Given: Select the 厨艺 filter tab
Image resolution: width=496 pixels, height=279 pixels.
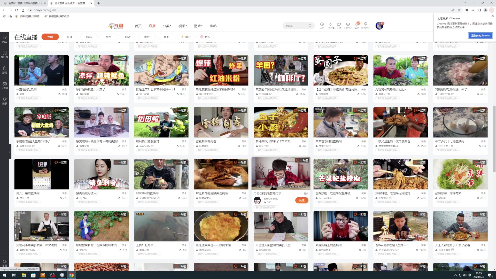Looking at the screenshot, I should coord(108,37).
